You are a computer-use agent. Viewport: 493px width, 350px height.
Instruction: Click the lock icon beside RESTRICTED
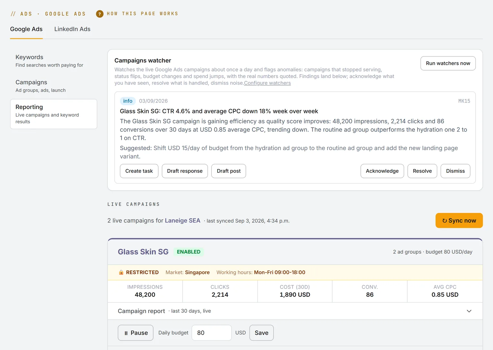point(121,272)
